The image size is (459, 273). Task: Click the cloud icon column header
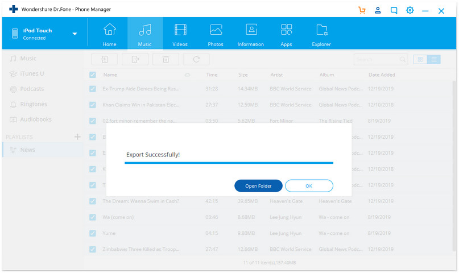pyautogui.click(x=187, y=75)
